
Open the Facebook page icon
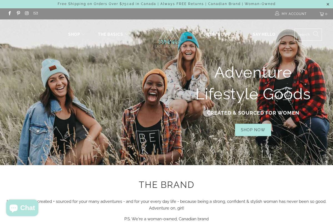[x=10, y=13]
